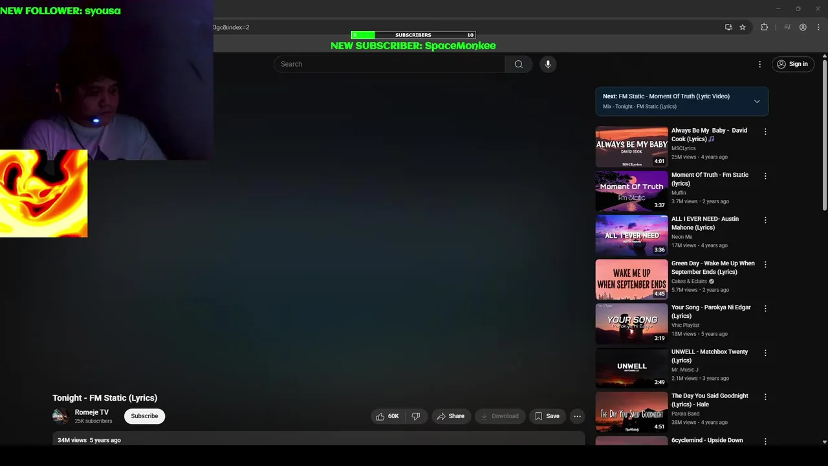Open the browser profile avatar icon
Screen dimensions: 828x466
pos(803,27)
